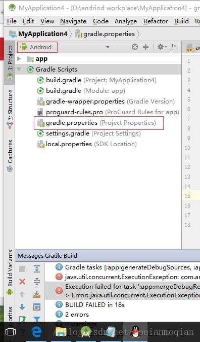Open the Navigate menu
The height and width of the screenshot is (342, 200).
point(73,21)
